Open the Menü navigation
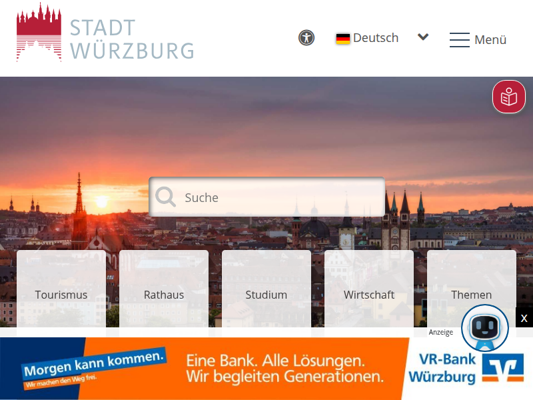This screenshot has height=400, width=533. pyautogui.click(x=478, y=40)
